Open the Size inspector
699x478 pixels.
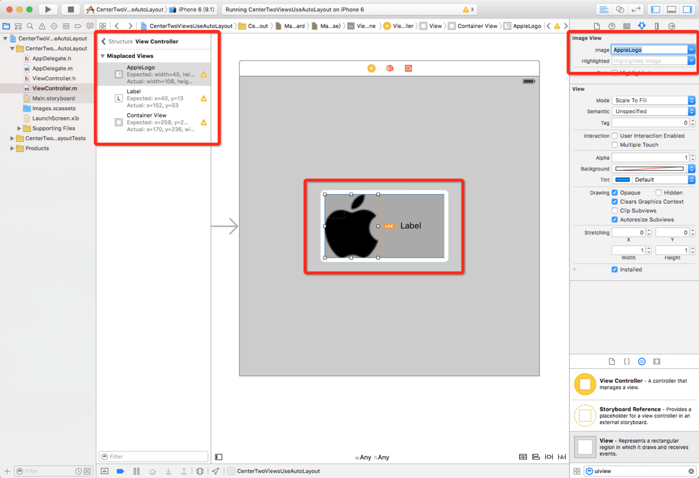click(x=657, y=26)
